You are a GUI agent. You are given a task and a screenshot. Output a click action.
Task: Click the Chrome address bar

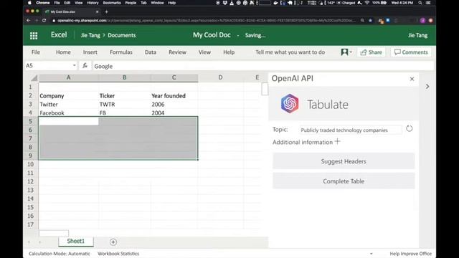(205, 21)
